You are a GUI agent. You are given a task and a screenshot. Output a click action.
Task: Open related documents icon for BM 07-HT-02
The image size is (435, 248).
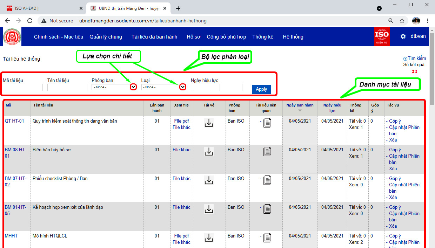click(267, 180)
